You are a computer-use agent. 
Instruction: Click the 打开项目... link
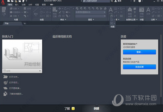[14, 83]
